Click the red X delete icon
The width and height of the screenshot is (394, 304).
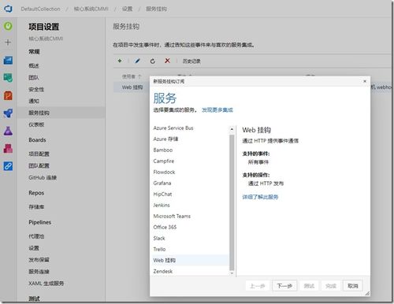(x=167, y=61)
